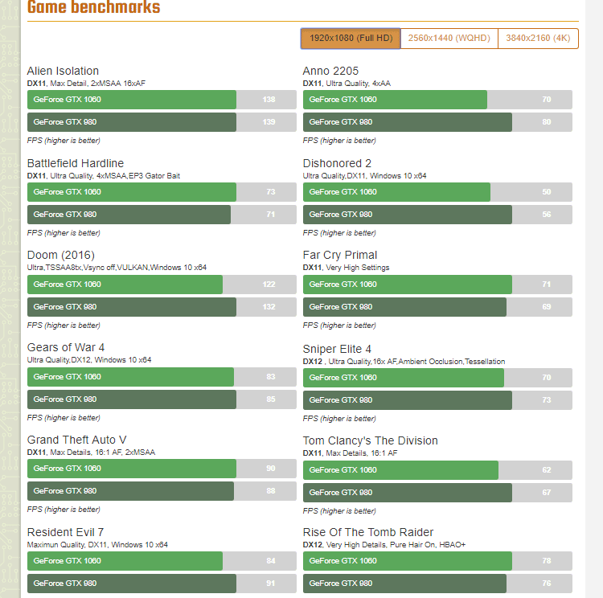Click the GTX 980 bar under Anno 2205
Viewport: 603px width, 598px height.
tap(407, 122)
